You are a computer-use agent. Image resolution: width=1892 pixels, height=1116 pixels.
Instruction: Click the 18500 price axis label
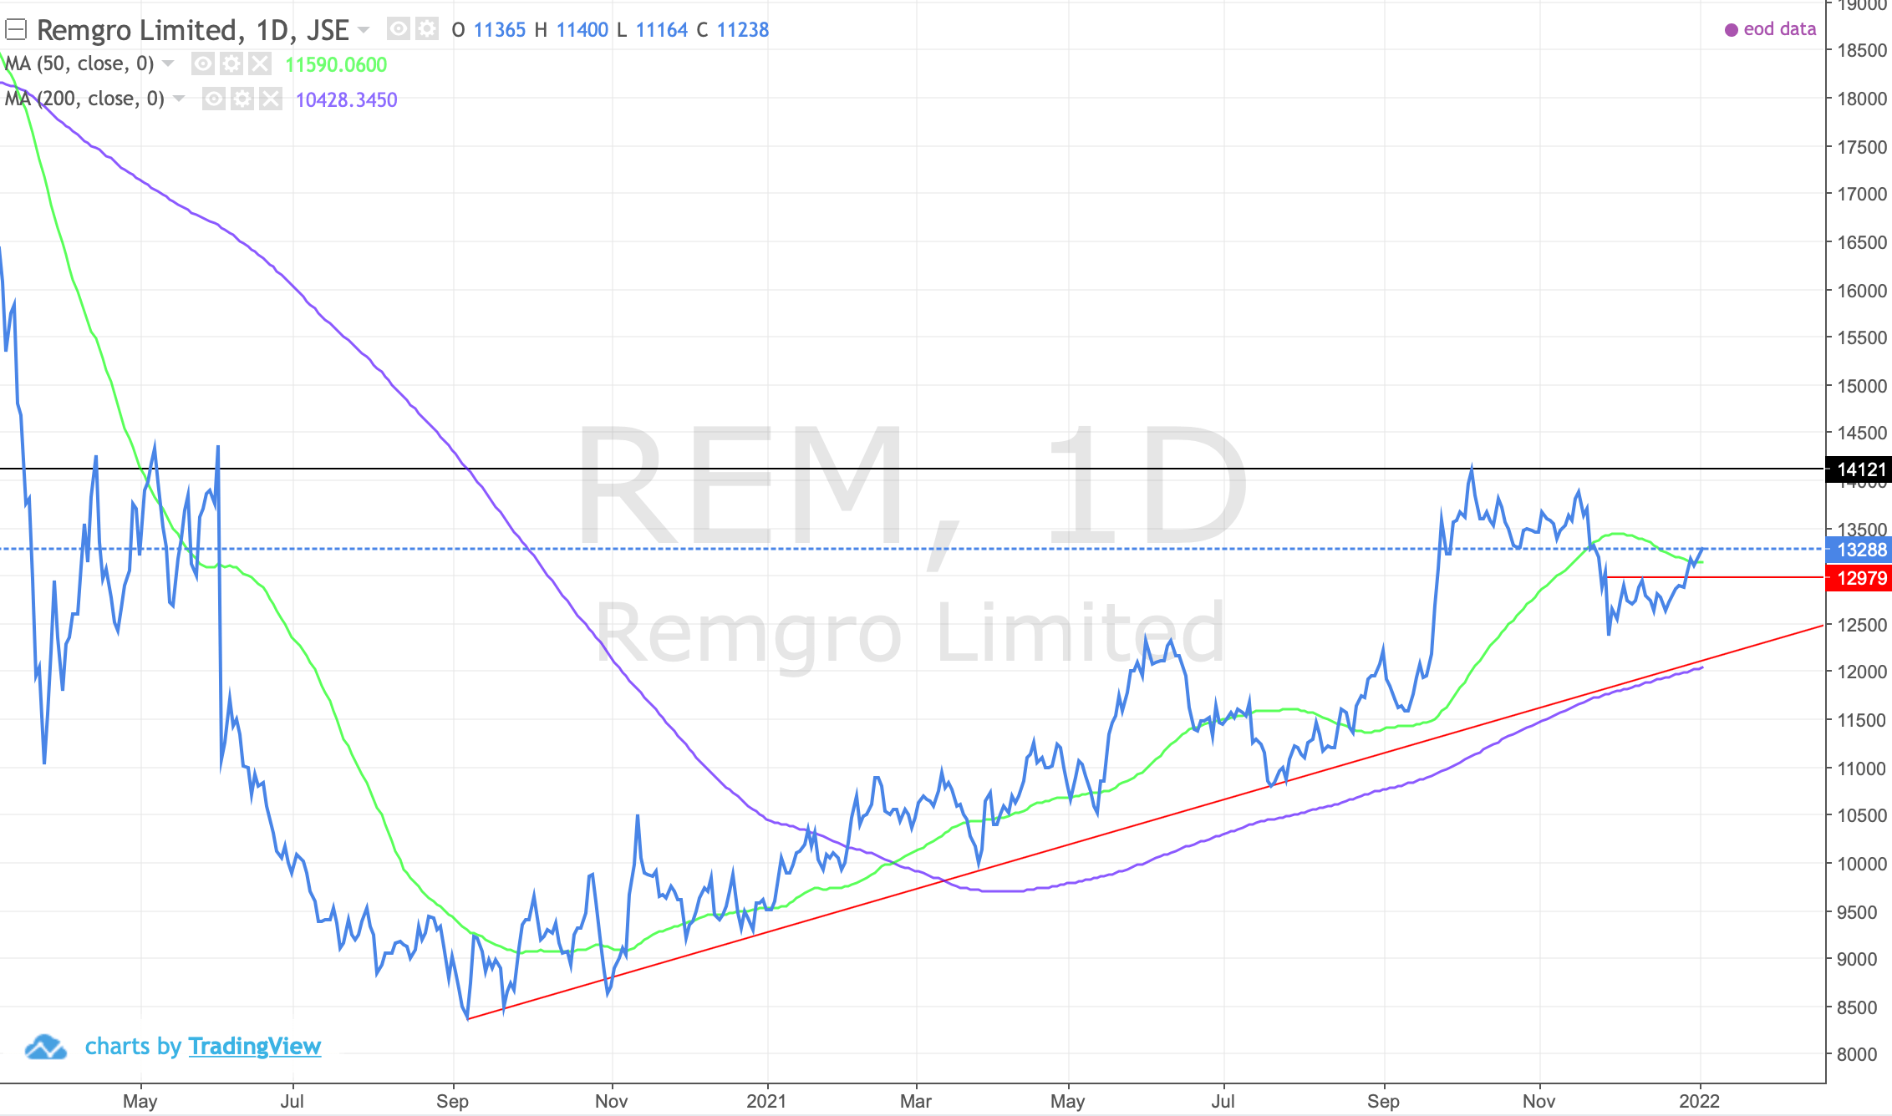(1862, 50)
